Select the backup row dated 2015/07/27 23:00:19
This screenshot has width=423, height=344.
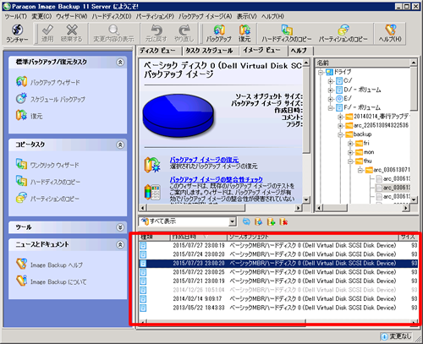pos(277,245)
